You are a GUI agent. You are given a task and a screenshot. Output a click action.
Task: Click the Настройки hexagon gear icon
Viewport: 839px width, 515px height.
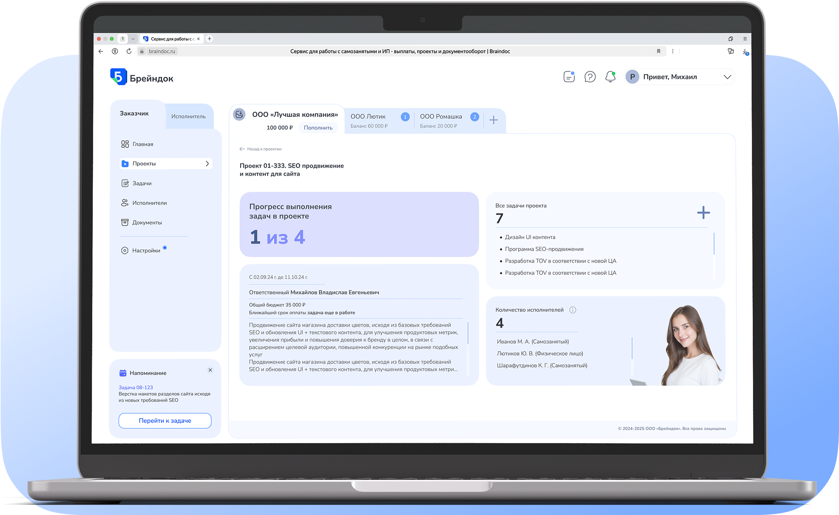point(125,250)
